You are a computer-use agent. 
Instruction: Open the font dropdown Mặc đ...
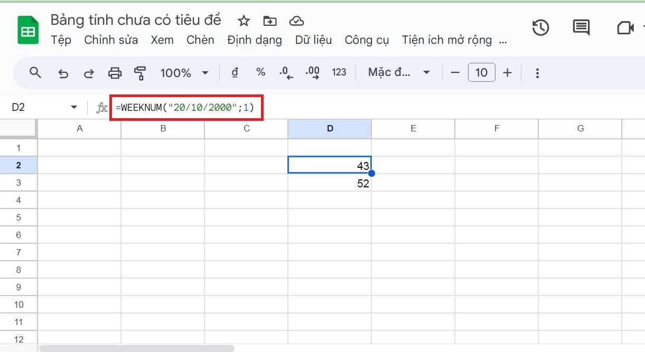pyautogui.click(x=399, y=73)
